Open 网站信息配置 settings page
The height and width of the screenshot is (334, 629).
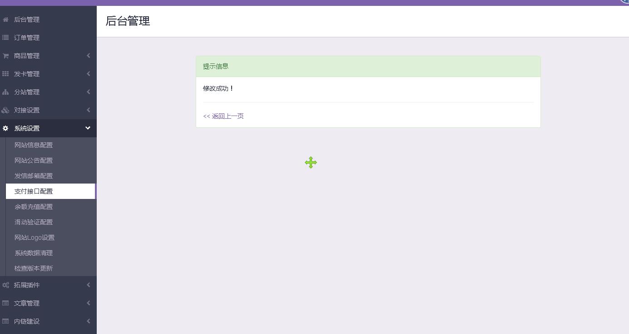pos(34,145)
